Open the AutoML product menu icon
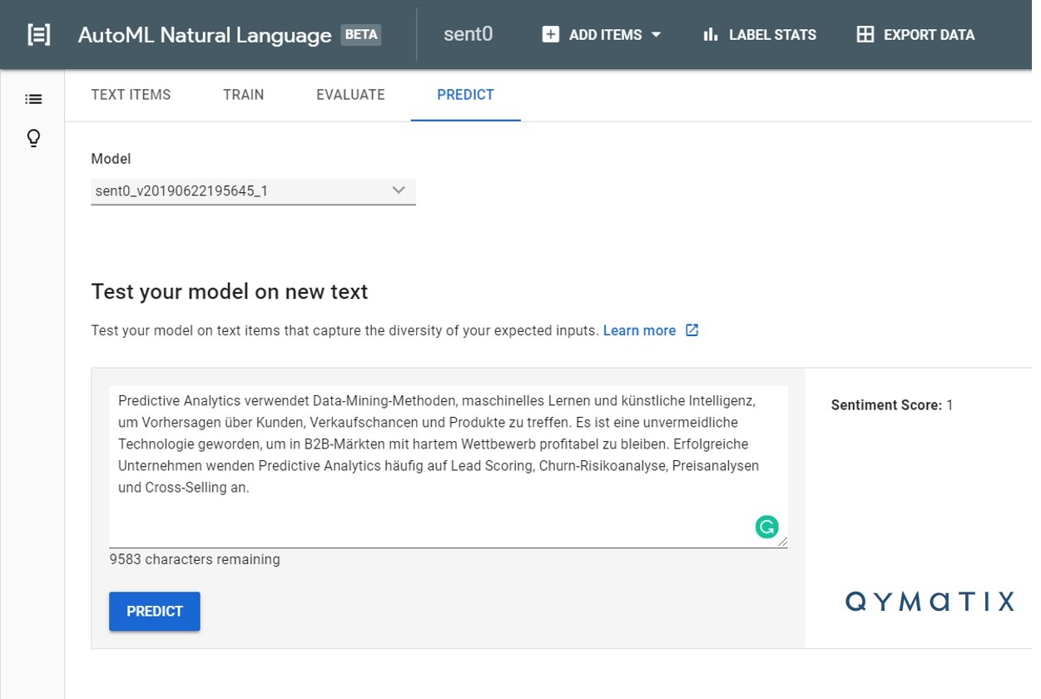 [38, 35]
